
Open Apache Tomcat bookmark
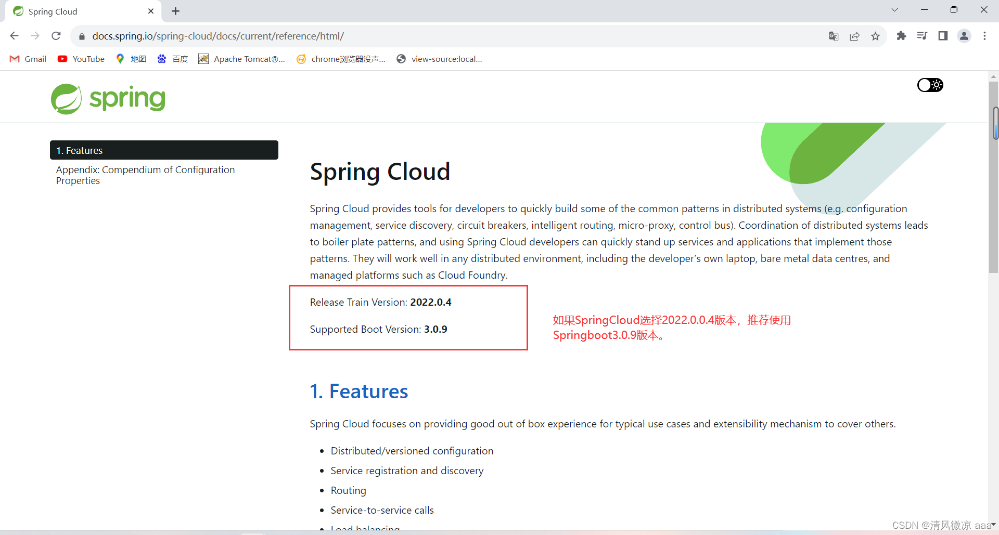point(242,59)
